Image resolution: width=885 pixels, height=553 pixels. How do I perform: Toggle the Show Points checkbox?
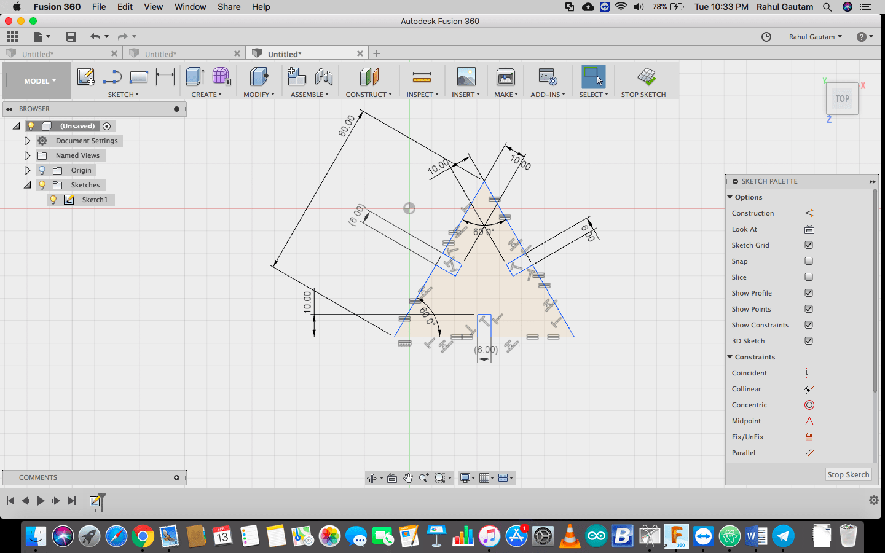[x=809, y=309]
